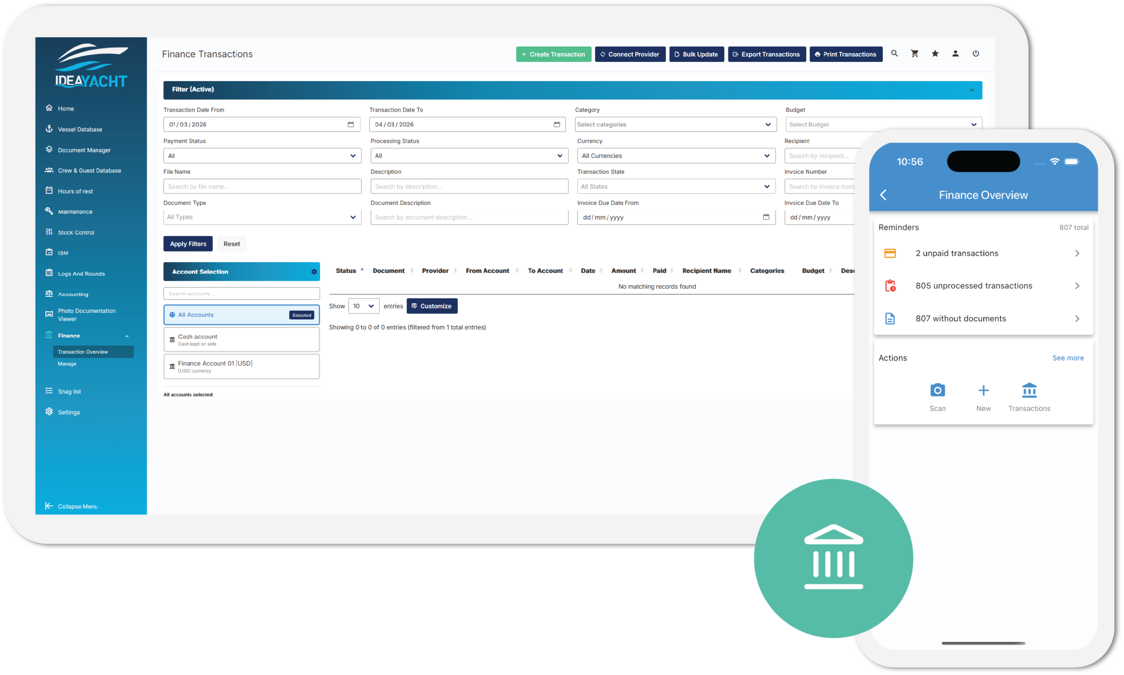Viewport: 1124px width, 675px height.
Task: Click the power logout icon
Action: [976, 54]
